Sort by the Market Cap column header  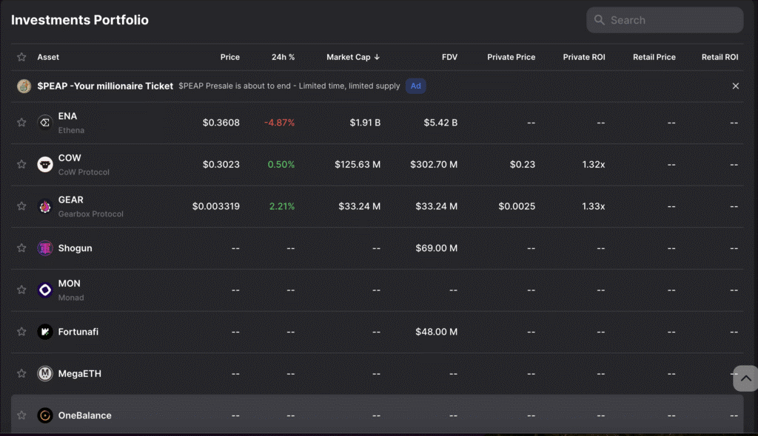(348, 57)
